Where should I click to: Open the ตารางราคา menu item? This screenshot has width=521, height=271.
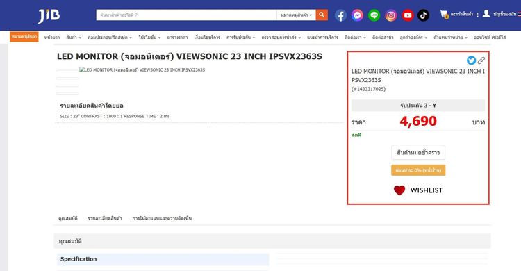(177, 38)
